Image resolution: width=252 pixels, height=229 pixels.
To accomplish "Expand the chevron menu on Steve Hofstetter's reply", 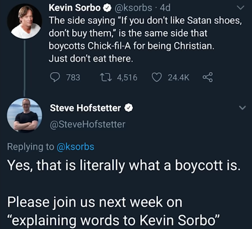I will (242, 108).
